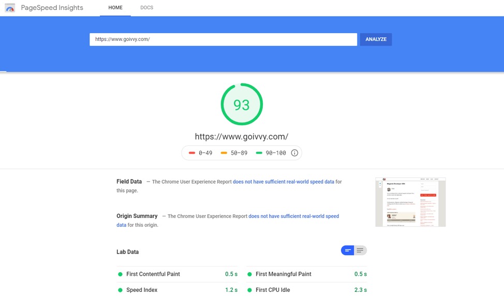Screen dimensions: 504x296
Task: Select the Speed Index metric row
Action: point(177,290)
